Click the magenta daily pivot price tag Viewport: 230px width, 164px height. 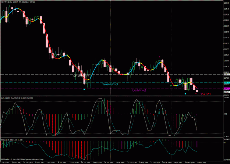tap(227, 89)
